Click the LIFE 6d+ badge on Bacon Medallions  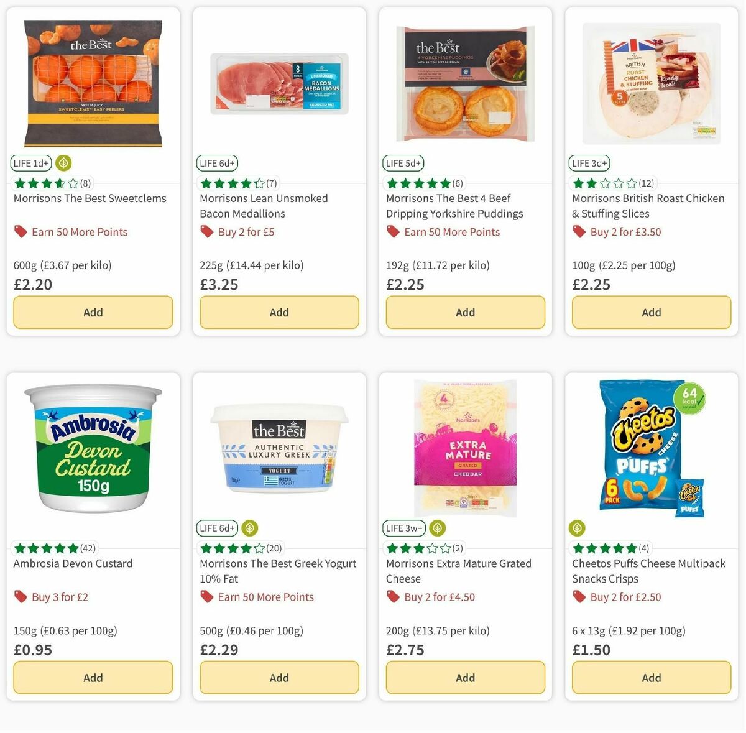(x=217, y=163)
